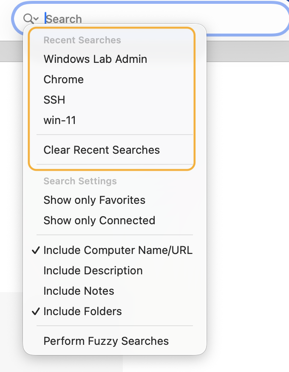Click the Search Settings section header
Screen dimensions: 289x372
tap(80, 181)
